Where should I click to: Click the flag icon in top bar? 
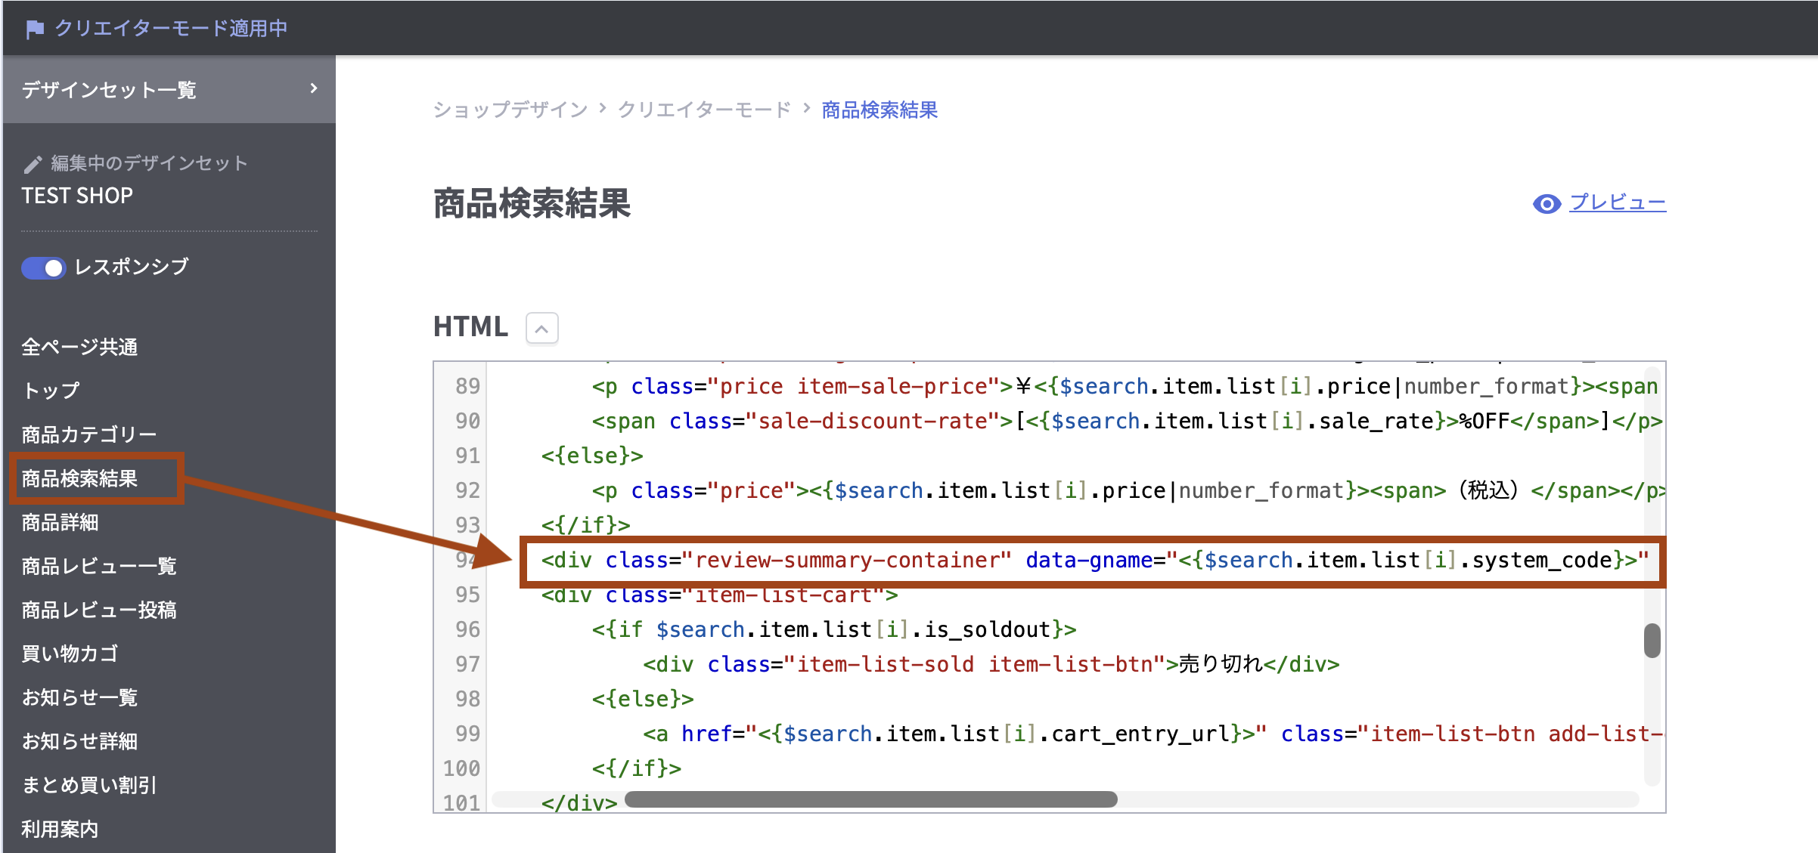(34, 29)
